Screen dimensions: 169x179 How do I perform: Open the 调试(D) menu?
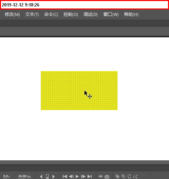tap(91, 15)
